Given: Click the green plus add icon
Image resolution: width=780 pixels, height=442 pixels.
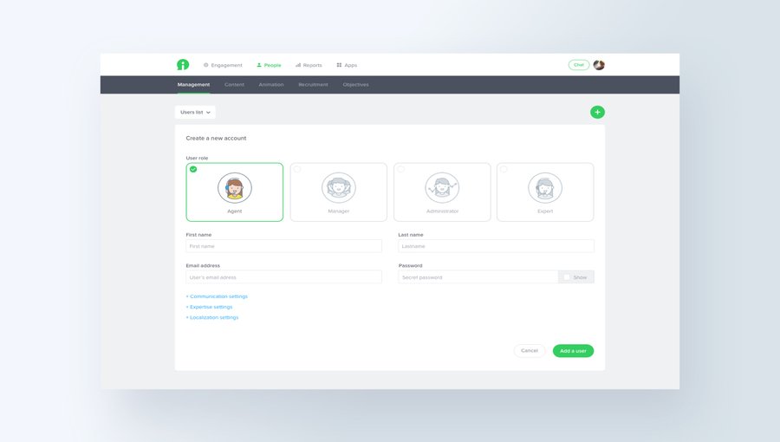Looking at the screenshot, I should tap(597, 113).
